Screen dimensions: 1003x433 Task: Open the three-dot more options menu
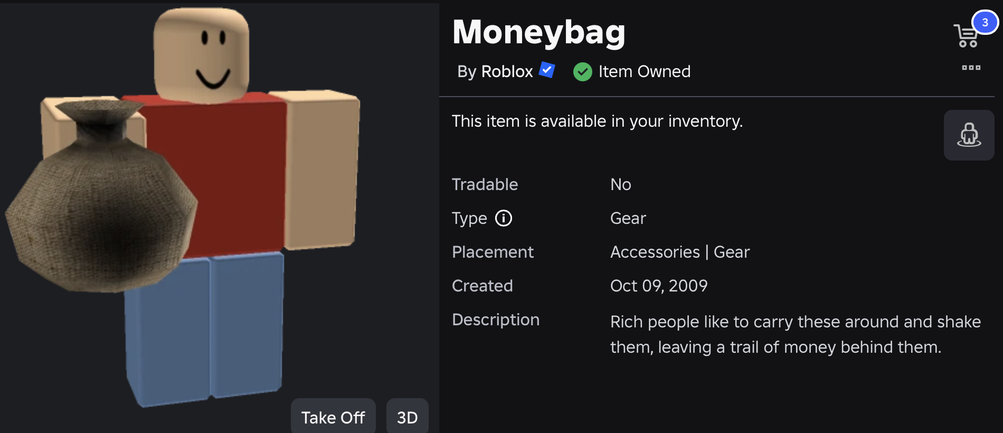point(971,68)
